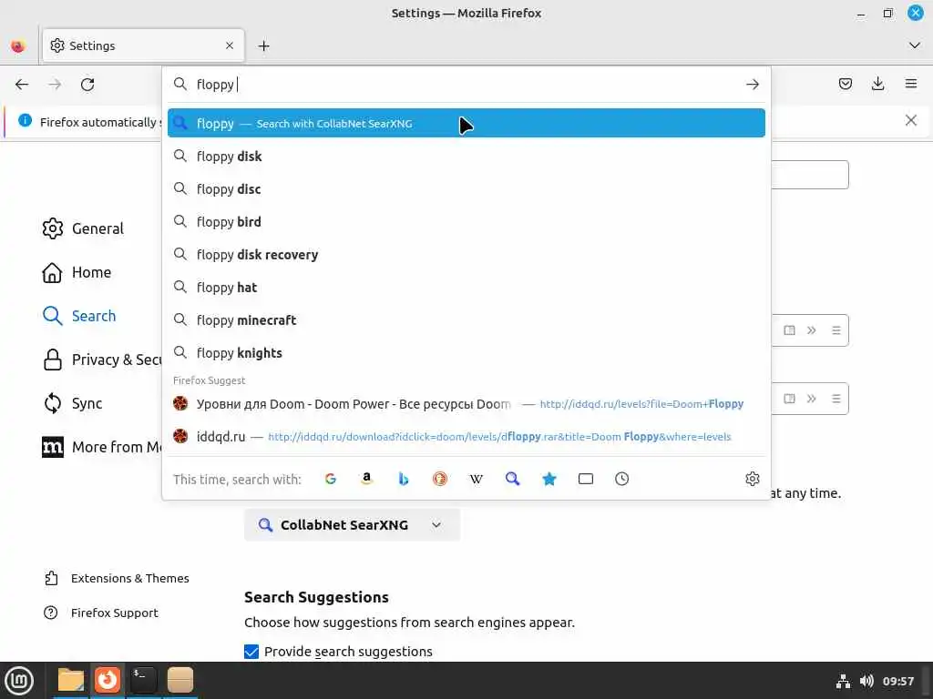This screenshot has width=933, height=699.
Task: Open network status tray icon
Action: (843, 681)
